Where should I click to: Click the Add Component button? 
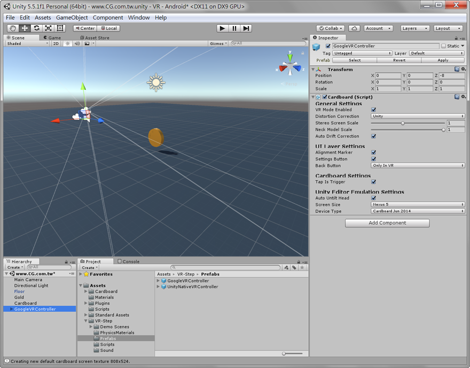tap(387, 223)
